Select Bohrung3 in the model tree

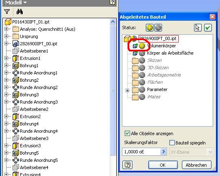[x=29, y=95]
